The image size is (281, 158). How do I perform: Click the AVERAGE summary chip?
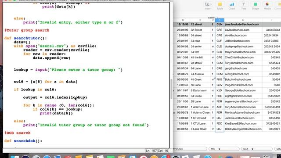[x=190, y=149]
